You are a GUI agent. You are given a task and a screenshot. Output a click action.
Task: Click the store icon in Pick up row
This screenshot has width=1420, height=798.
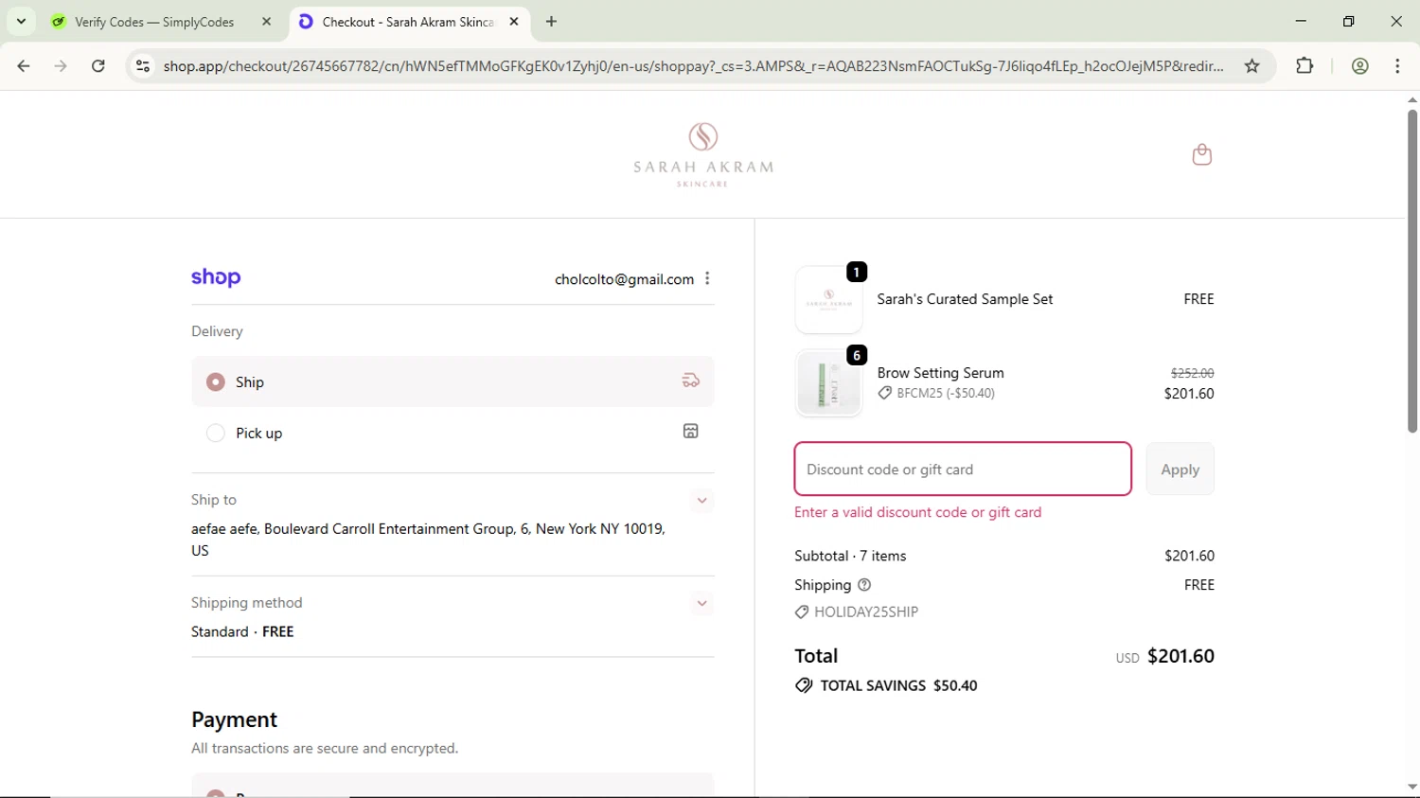691,432
